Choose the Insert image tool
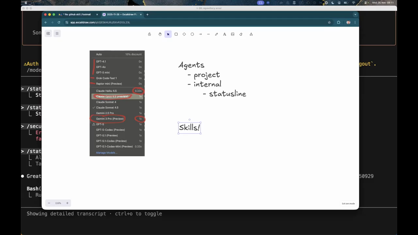 233,34
